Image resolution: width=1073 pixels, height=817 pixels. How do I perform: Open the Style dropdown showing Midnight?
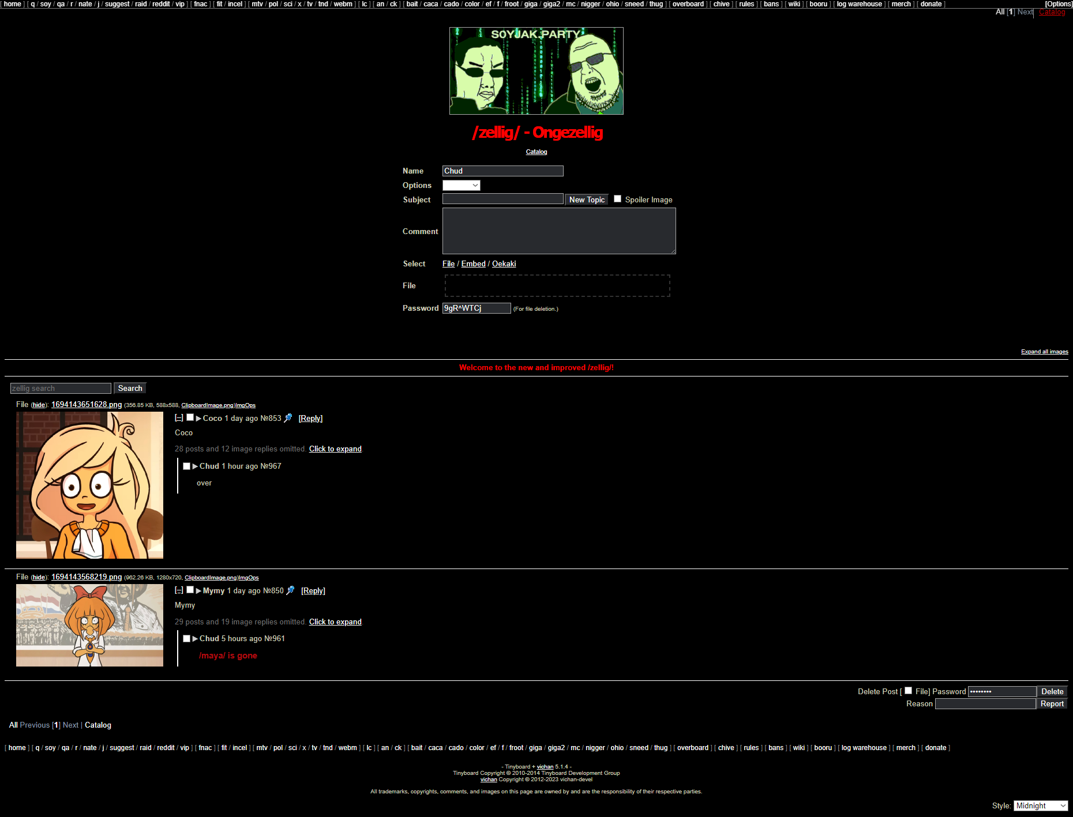(1041, 805)
